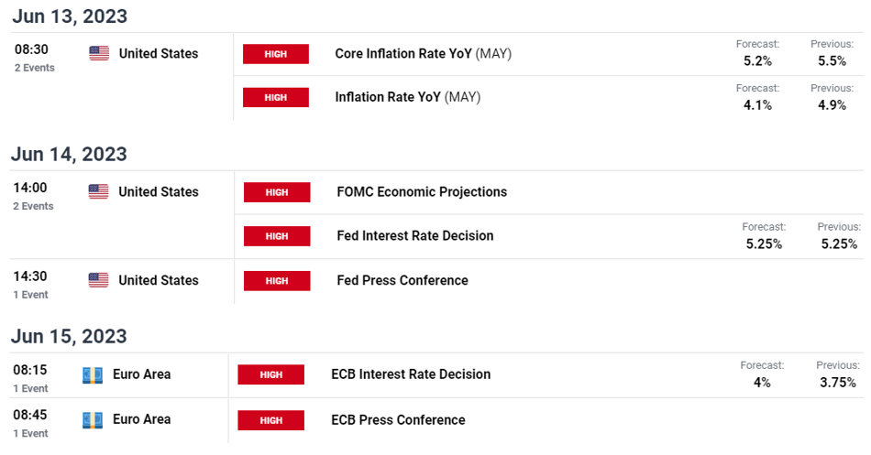Open the ECB Interest Rate Decision event
Screen dimensions: 871x455
point(411,374)
